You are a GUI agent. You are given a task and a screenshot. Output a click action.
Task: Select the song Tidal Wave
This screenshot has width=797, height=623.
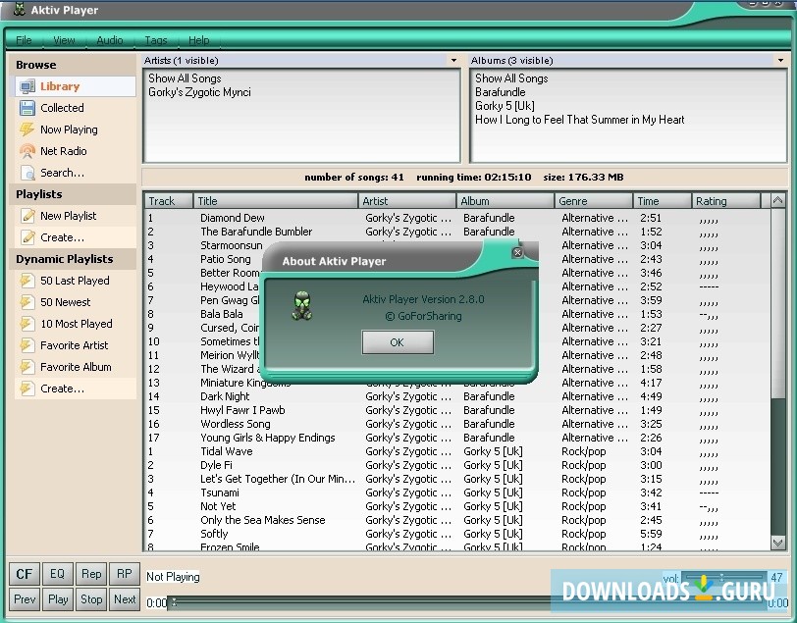click(x=226, y=451)
